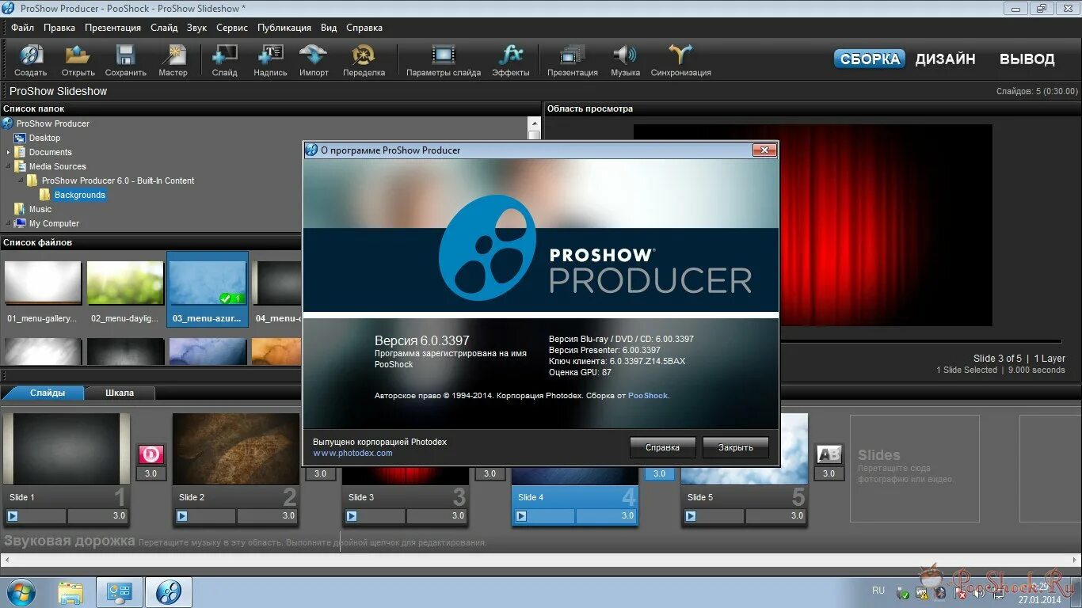Image resolution: width=1082 pixels, height=608 pixels.
Task: Select the Slide 2 thumbnail in the slide list
Action: pos(236,448)
